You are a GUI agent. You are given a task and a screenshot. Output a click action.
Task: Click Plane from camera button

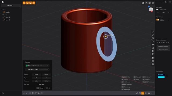coord(163,50)
